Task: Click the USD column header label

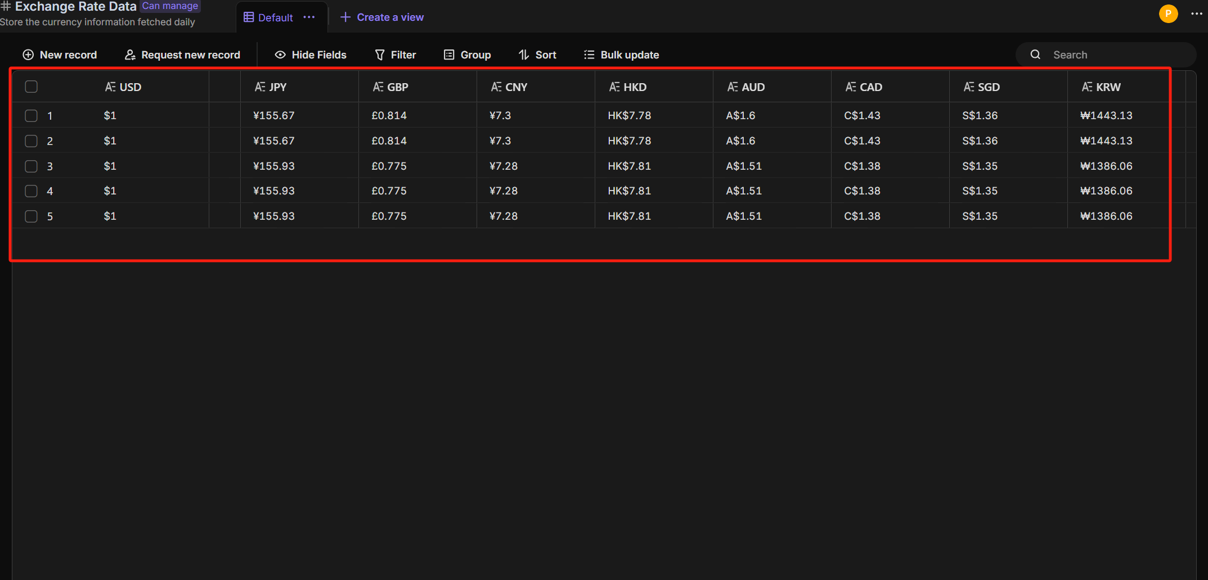Action: coord(131,87)
